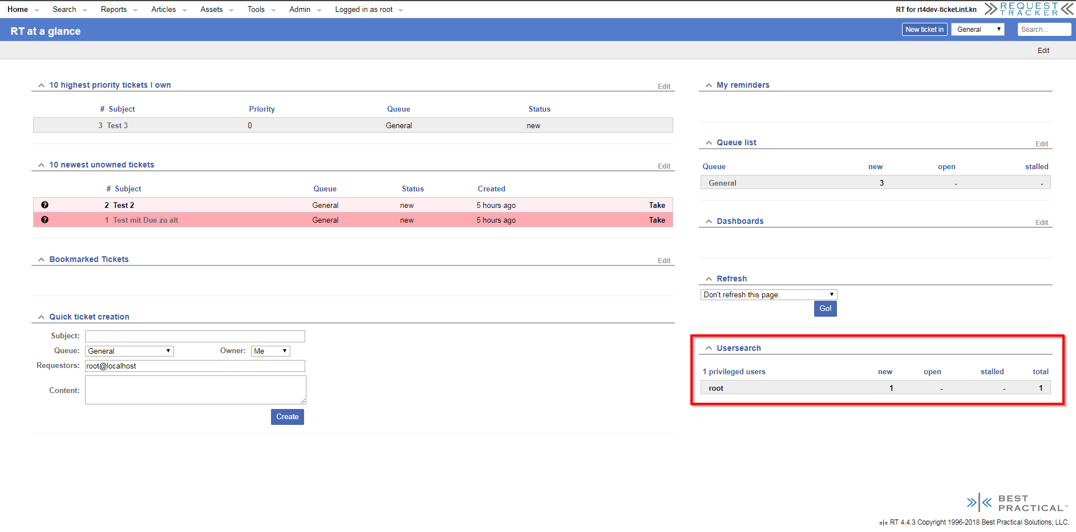
Task: Click the New ticket in button
Action: click(x=924, y=30)
